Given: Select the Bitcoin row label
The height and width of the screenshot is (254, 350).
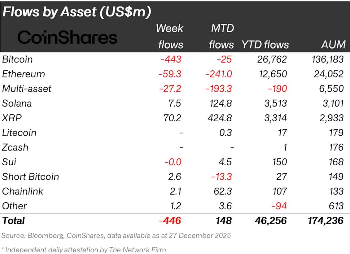Looking at the screenshot, I should pos(17,59).
